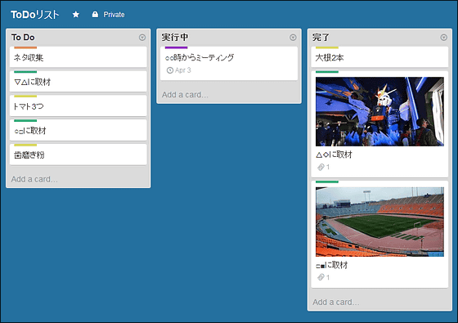Click Add a card in 完了 list
This screenshot has height=323, width=458.
336,302
